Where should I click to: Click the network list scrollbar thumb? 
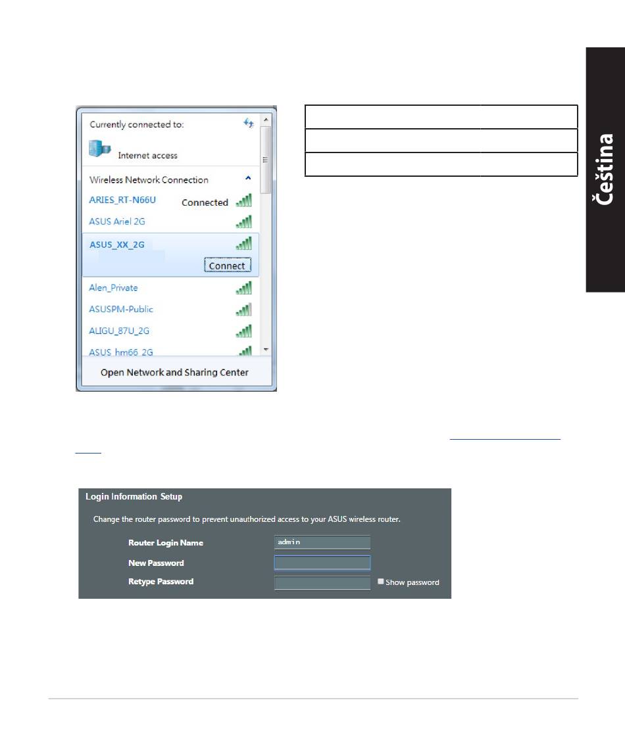pyautogui.click(x=266, y=159)
